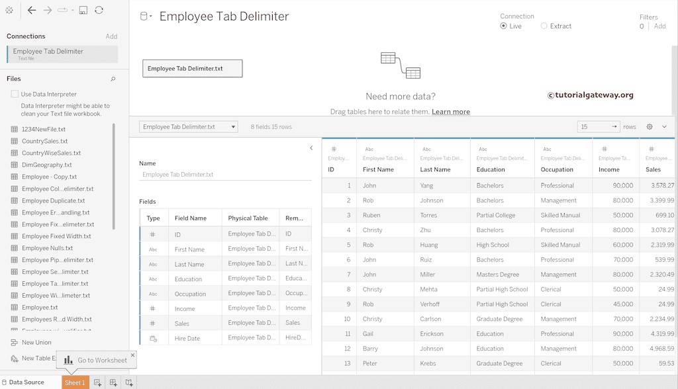Click the New Story icon
The height and width of the screenshot is (389, 678).
coord(128,382)
